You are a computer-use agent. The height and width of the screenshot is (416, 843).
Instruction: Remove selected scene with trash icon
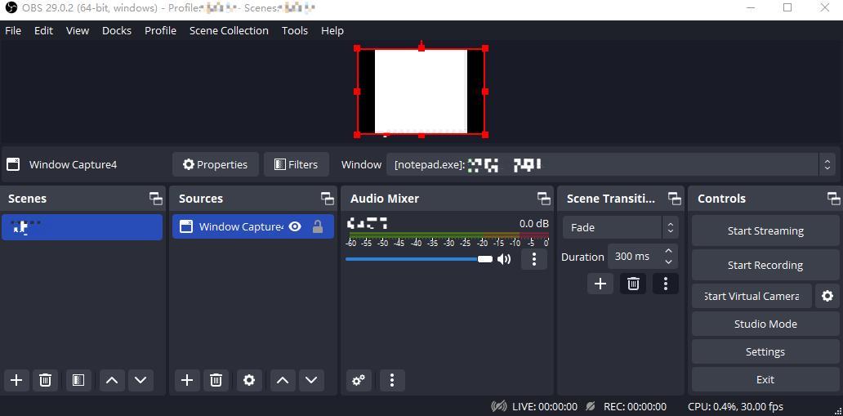pyautogui.click(x=45, y=381)
